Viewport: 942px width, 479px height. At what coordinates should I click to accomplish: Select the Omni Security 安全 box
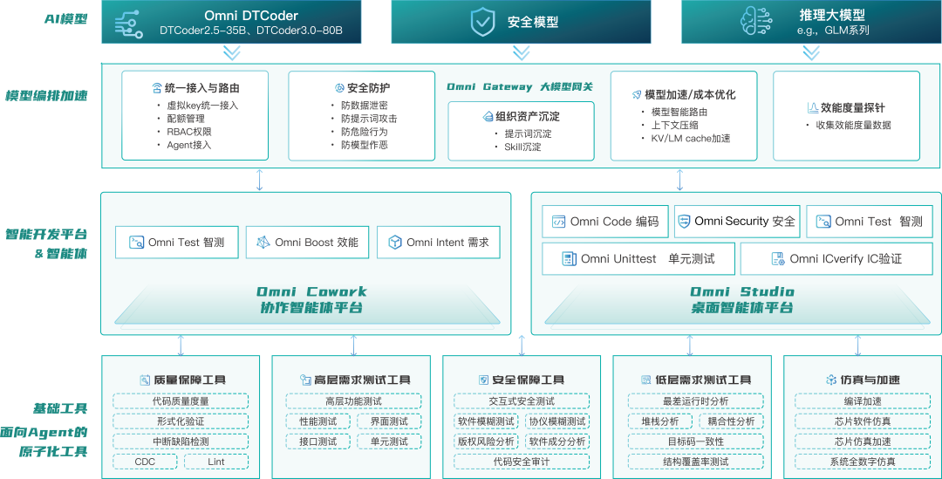[736, 221]
